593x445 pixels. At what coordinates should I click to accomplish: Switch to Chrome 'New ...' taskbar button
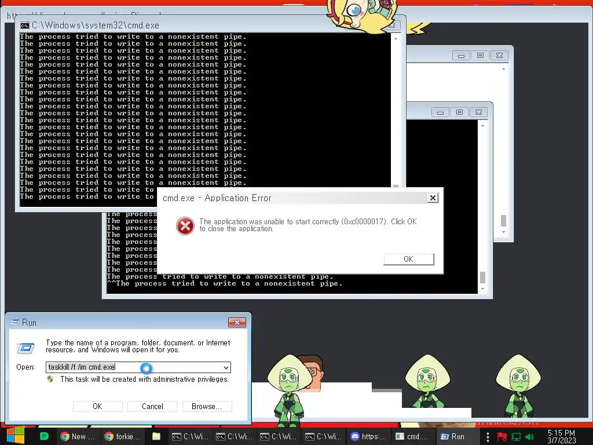[x=77, y=436]
